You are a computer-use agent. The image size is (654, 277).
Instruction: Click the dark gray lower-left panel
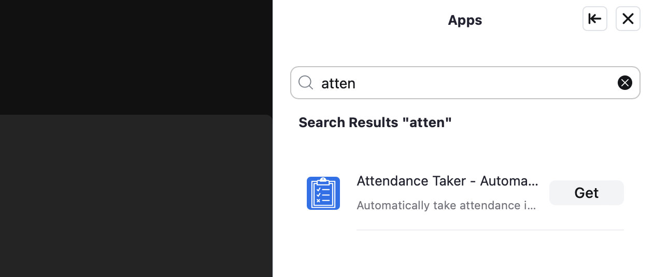coord(136,196)
